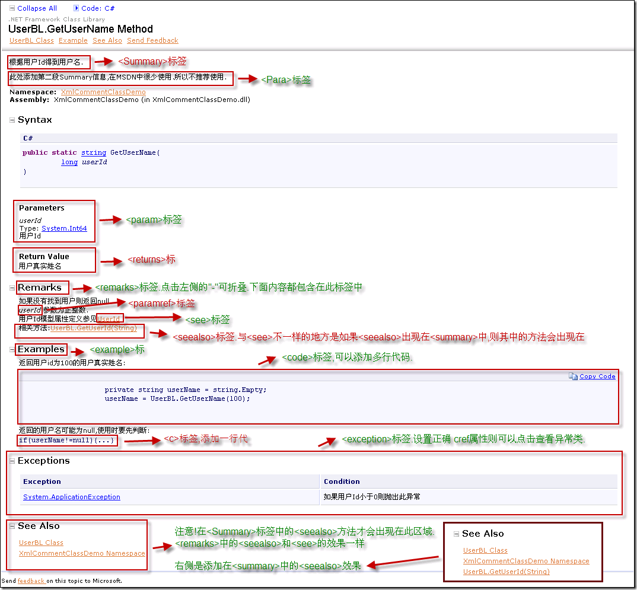Click the minus icon beside Exceptions heading
Viewport: 637px width, 590px height.
(x=11, y=460)
